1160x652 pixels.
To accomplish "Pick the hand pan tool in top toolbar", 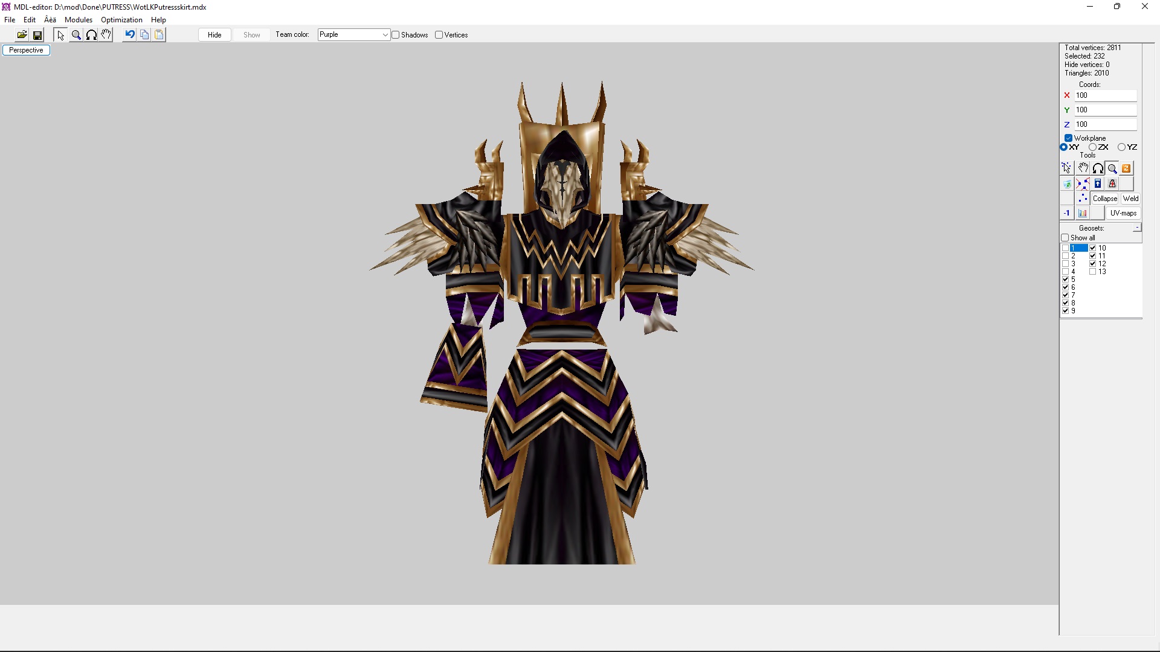I will coord(106,35).
